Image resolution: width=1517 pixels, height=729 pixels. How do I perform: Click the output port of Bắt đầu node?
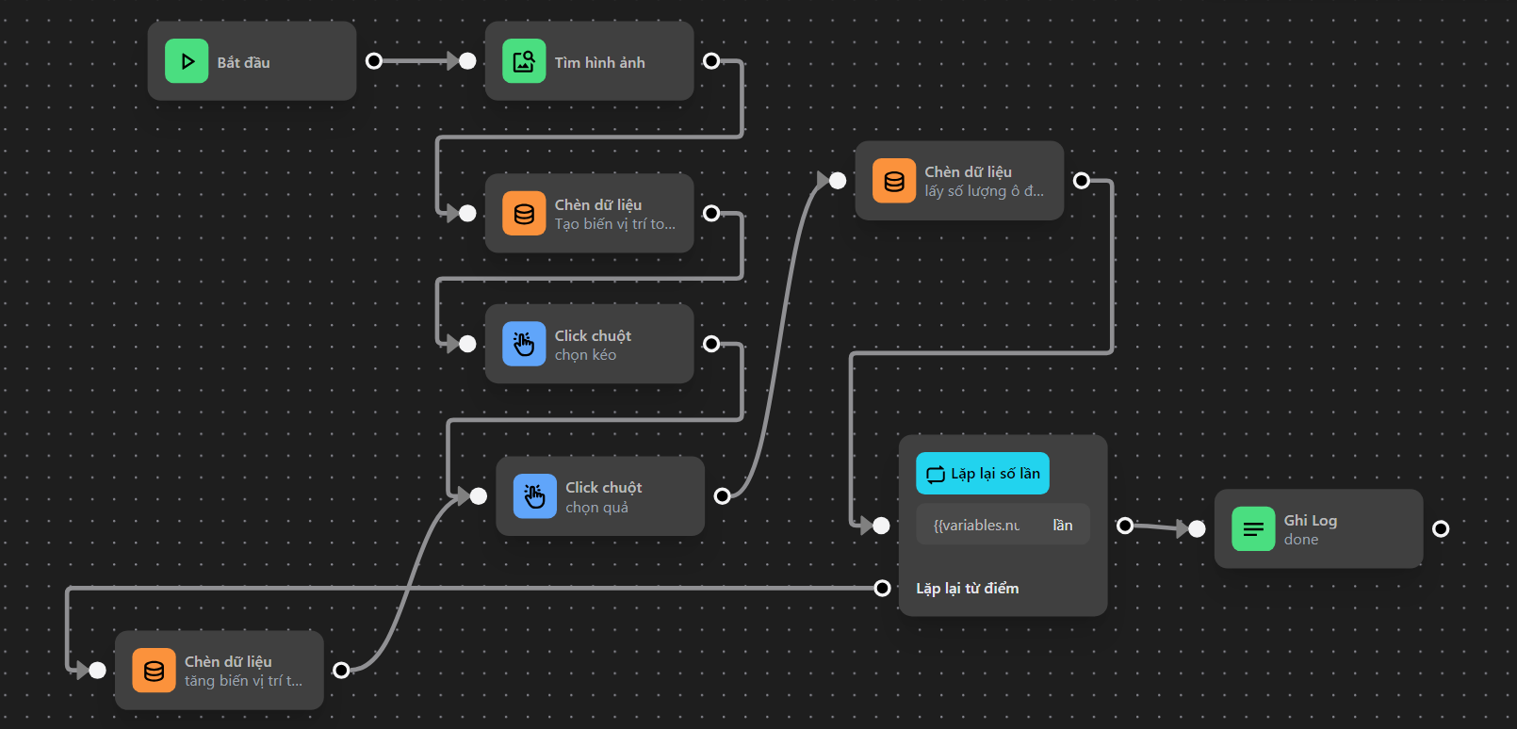(x=374, y=61)
